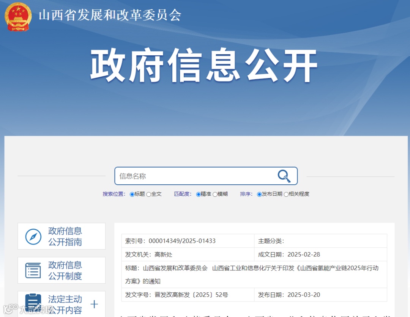Choose 模糊 matching radio button
The image size is (410, 317).
tap(215, 194)
